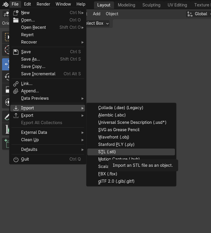Click the transform orientation axes icon
The width and height of the screenshot is (211, 233).
pos(190,14)
